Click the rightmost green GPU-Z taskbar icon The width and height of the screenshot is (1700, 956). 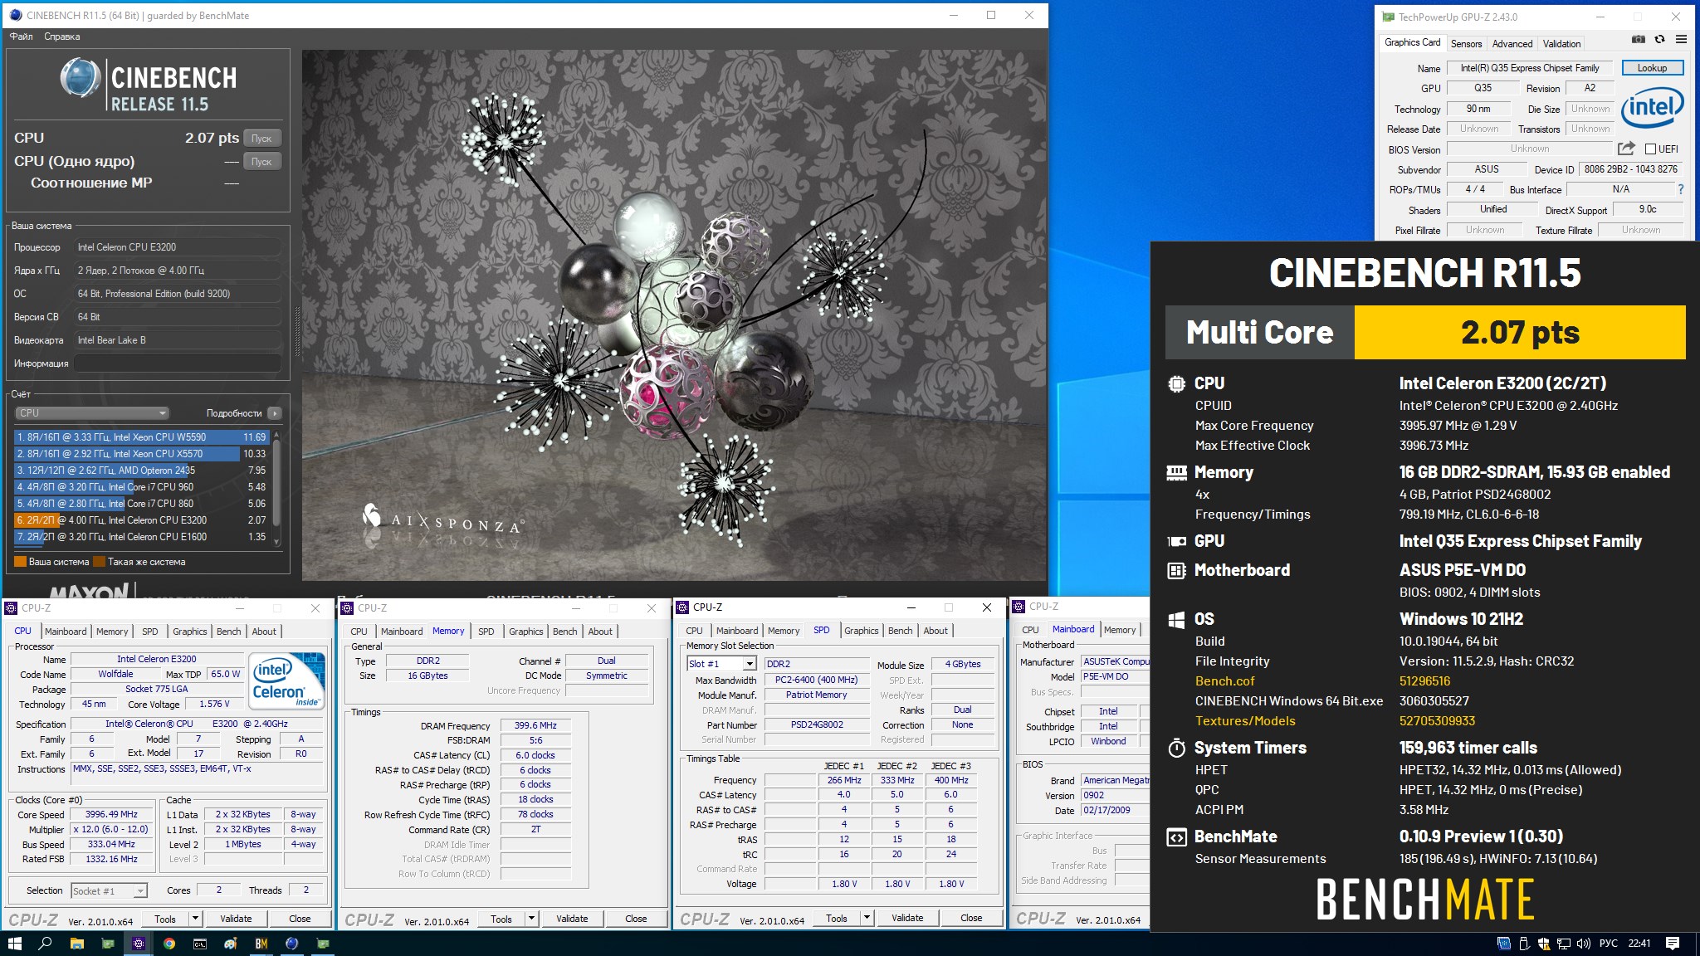pos(323,944)
